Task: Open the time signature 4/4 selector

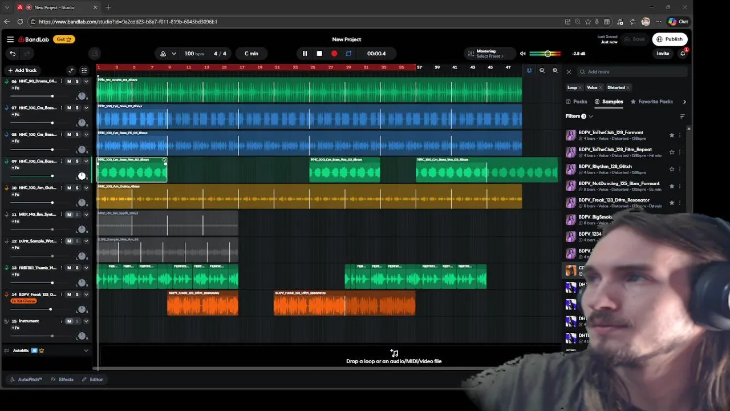Action: click(220, 54)
